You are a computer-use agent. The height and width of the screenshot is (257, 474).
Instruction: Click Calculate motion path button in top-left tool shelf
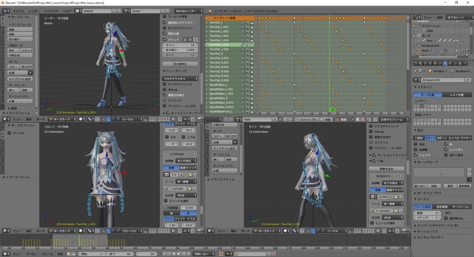pyautogui.click(x=20, y=101)
